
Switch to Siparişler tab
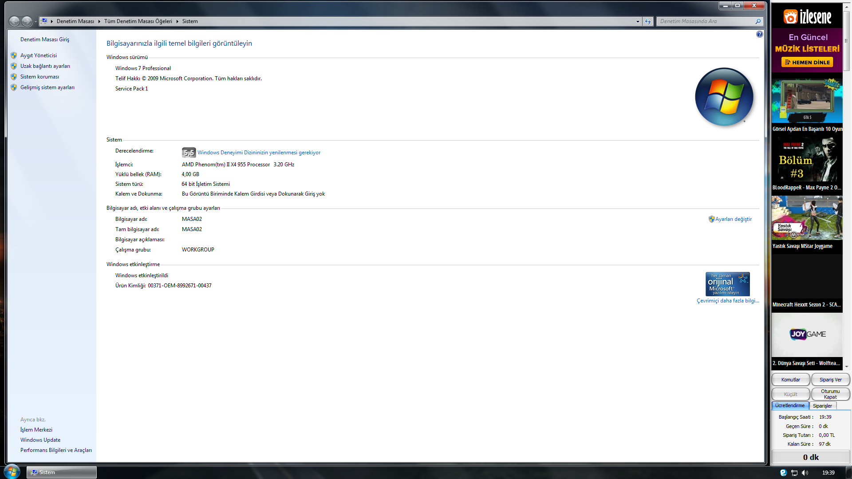822,406
